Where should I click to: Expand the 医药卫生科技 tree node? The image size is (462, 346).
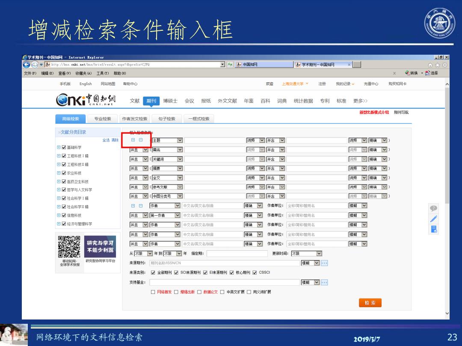tap(59, 182)
